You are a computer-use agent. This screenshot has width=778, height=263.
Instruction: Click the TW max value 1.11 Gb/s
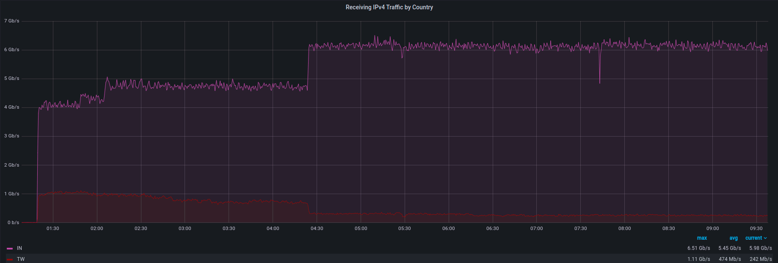click(x=698, y=259)
